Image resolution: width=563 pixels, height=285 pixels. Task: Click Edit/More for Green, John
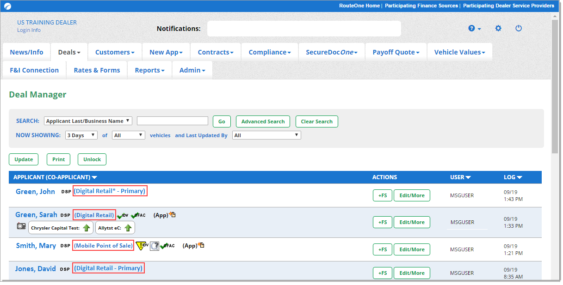(412, 195)
